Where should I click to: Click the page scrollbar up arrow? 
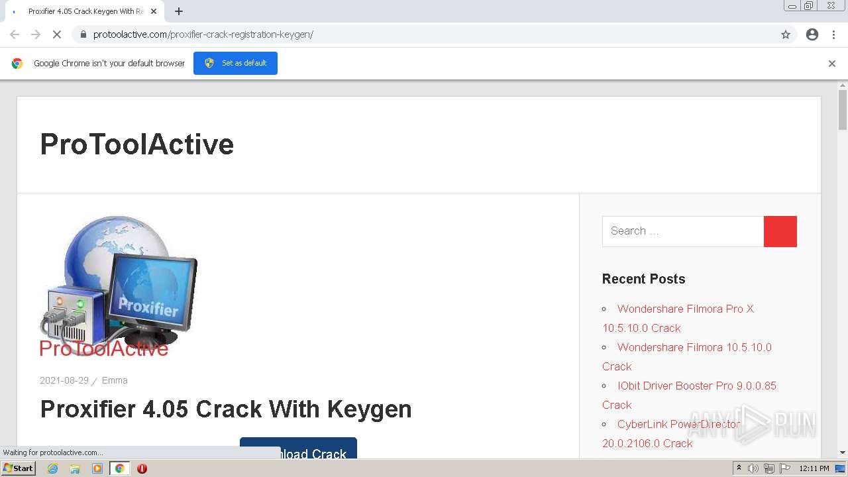tap(843, 85)
